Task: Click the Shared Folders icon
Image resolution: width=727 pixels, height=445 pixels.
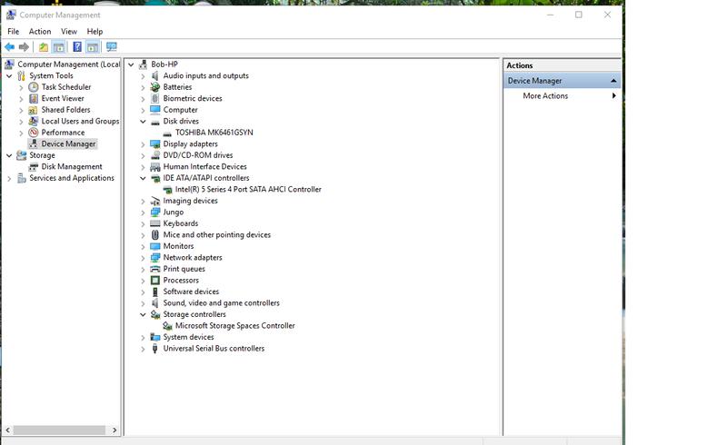Action: (x=33, y=110)
